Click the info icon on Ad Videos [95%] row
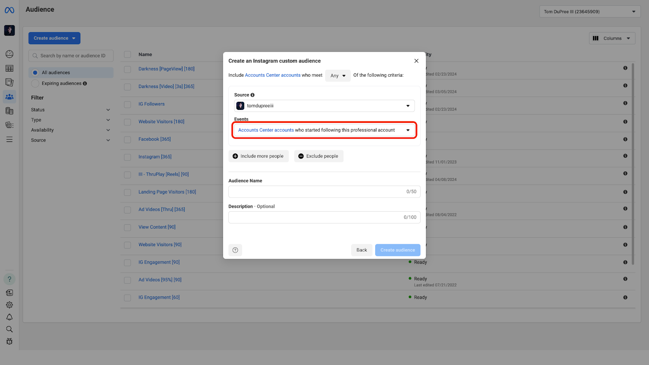 tap(625, 279)
